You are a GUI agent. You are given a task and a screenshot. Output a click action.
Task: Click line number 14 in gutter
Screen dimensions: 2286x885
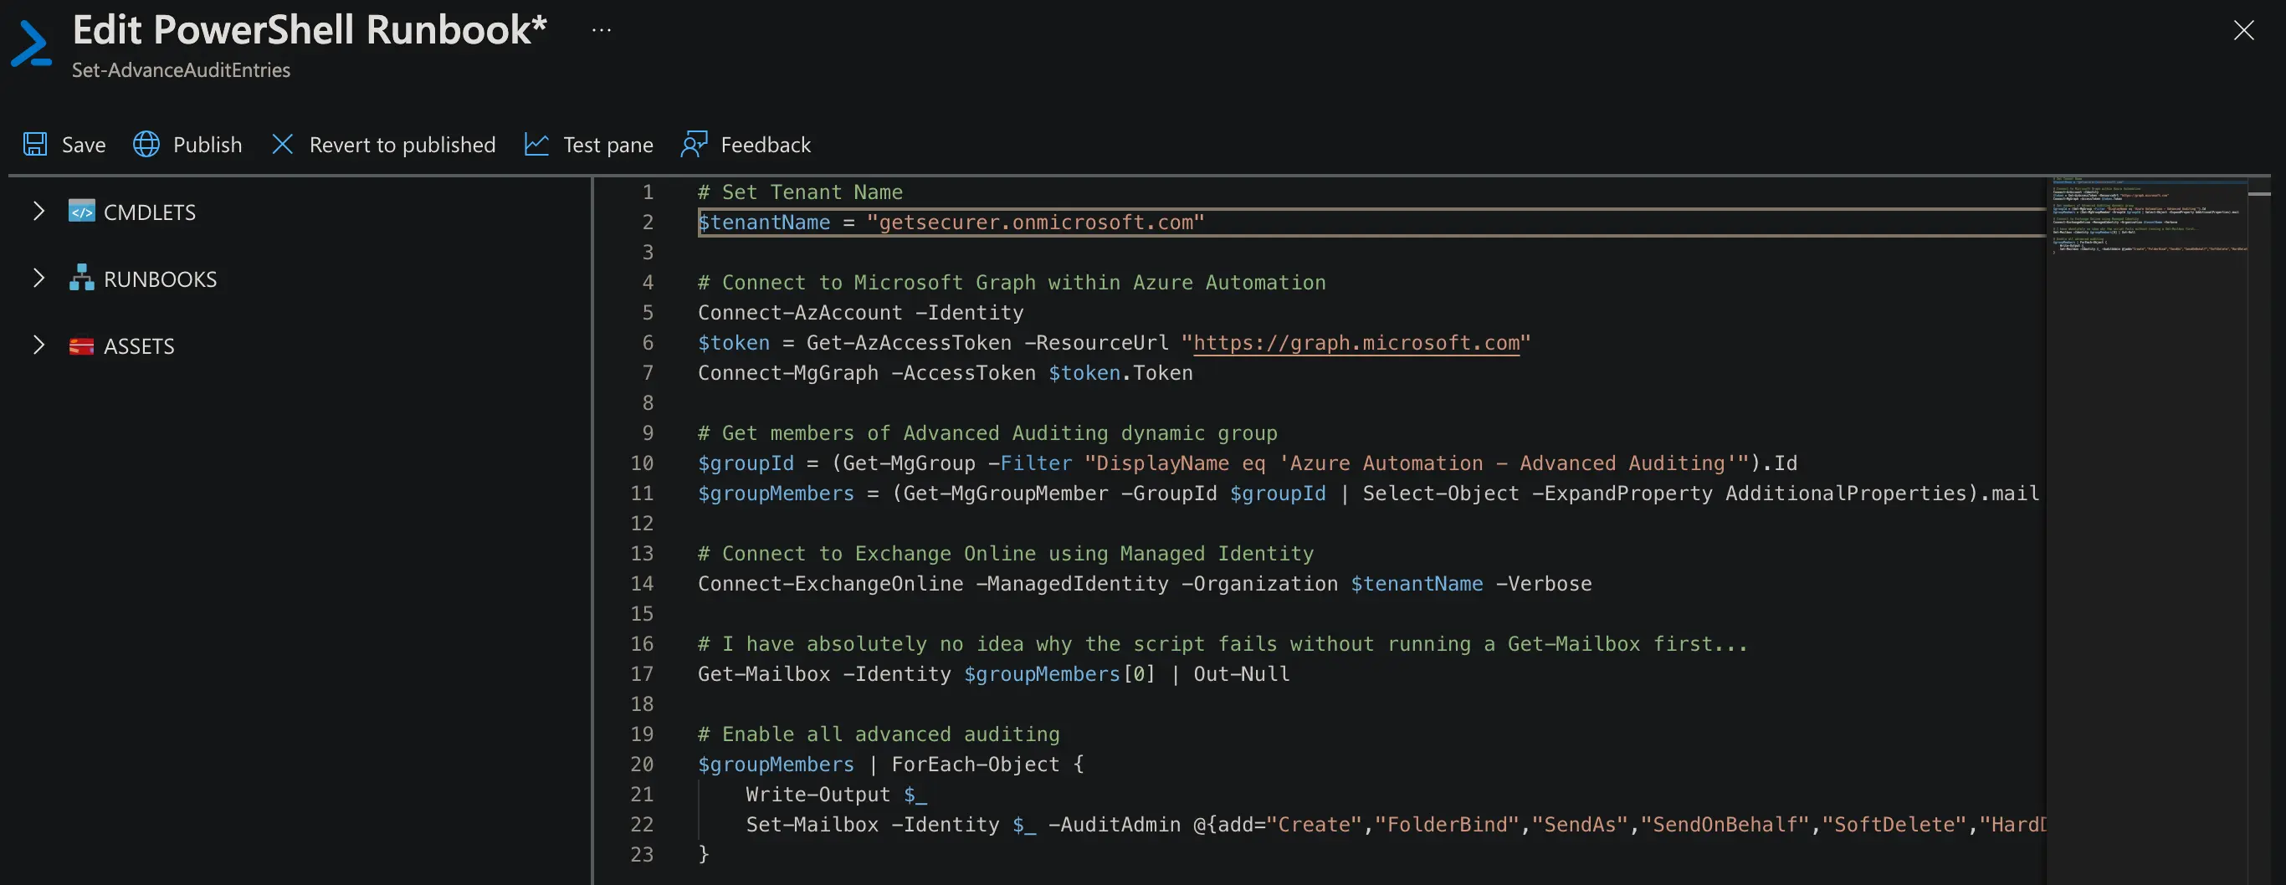click(642, 584)
